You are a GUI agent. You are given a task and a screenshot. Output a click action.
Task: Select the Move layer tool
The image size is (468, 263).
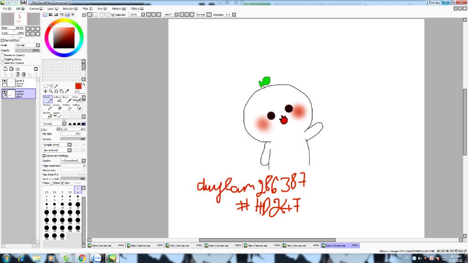pyautogui.click(x=45, y=91)
